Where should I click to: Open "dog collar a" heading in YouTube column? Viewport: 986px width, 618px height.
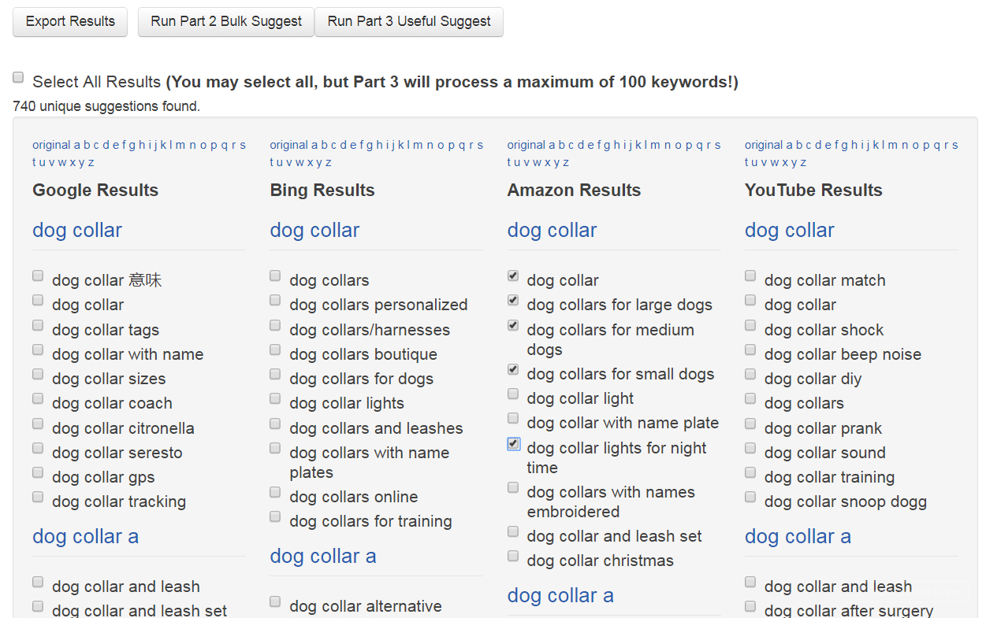[798, 537]
